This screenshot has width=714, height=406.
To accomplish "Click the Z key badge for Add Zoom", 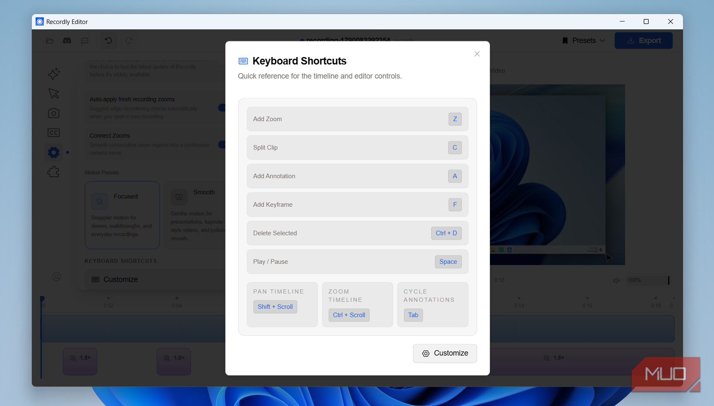I will (455, 119).
